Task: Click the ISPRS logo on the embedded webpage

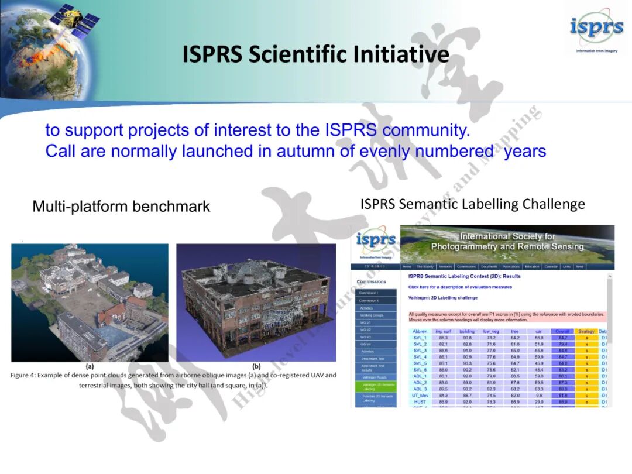Action: coord(375,243)
